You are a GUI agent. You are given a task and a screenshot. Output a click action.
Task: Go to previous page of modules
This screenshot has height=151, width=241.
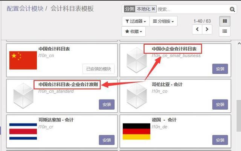coord(197,29)
